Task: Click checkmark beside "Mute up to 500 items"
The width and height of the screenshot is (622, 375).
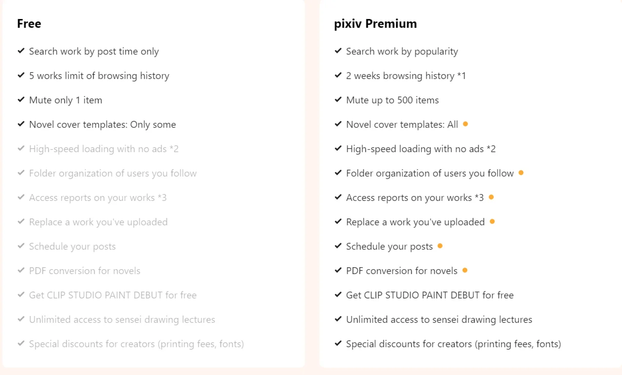Action: point(338,99)
